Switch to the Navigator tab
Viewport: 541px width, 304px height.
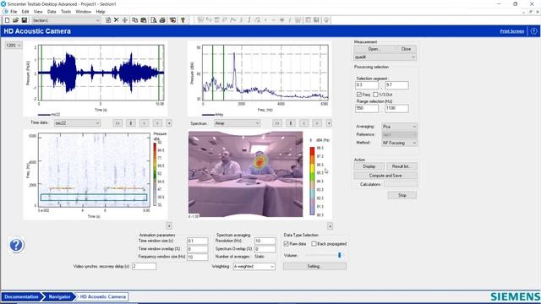pos(59,296)
